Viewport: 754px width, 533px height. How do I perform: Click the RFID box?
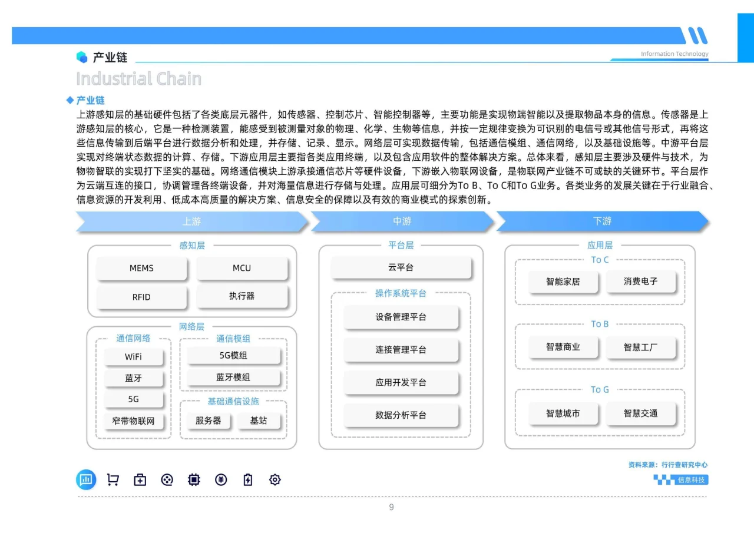[141, 297]
